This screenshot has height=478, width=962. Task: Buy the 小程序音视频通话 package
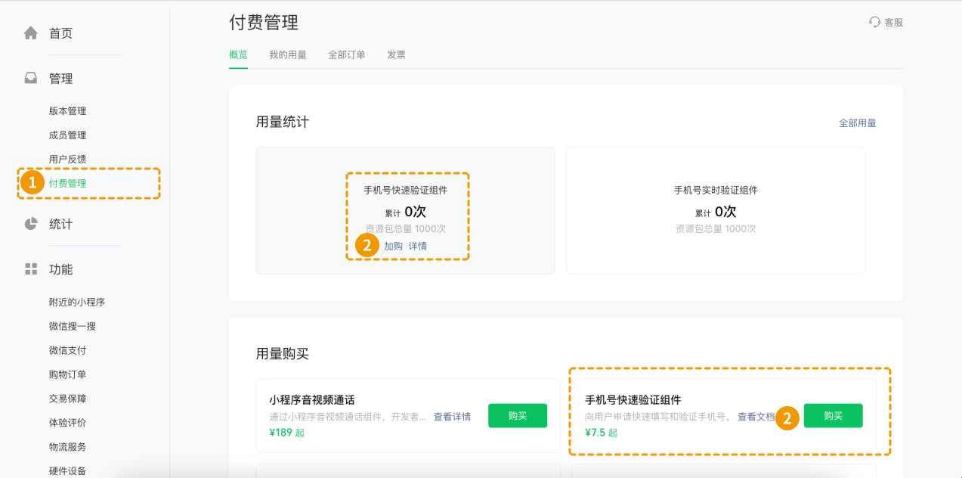tap(517, 416)
